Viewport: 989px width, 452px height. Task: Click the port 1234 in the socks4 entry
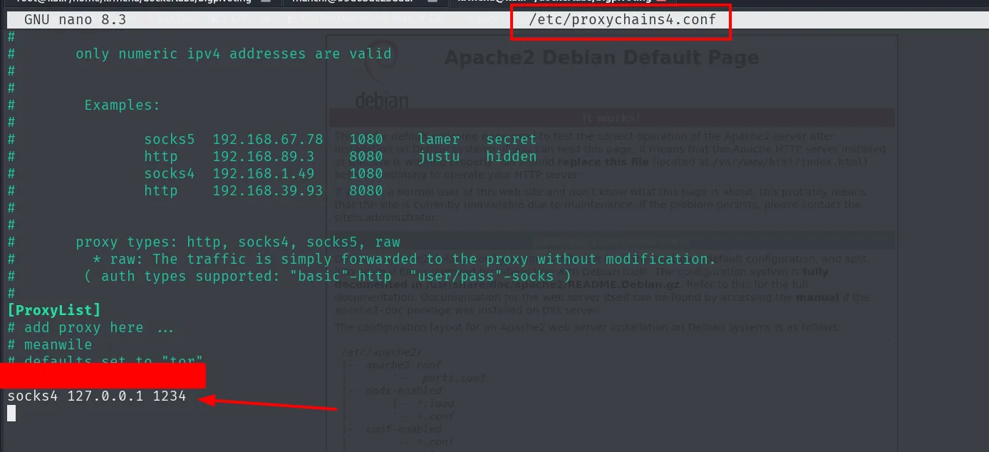[x=170, y=396]
